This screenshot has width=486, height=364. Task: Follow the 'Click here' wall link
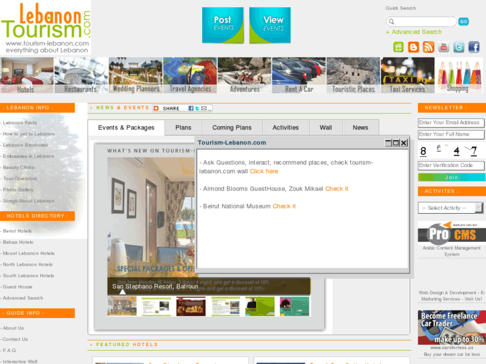[x=264, y=171]
